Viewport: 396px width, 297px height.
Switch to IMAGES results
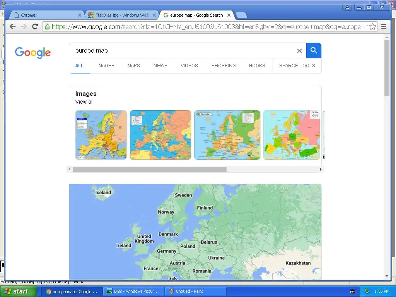coord(106,66)
